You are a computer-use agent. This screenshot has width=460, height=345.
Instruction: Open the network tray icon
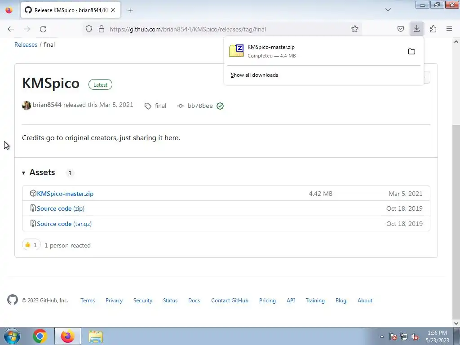pos(404,336)
